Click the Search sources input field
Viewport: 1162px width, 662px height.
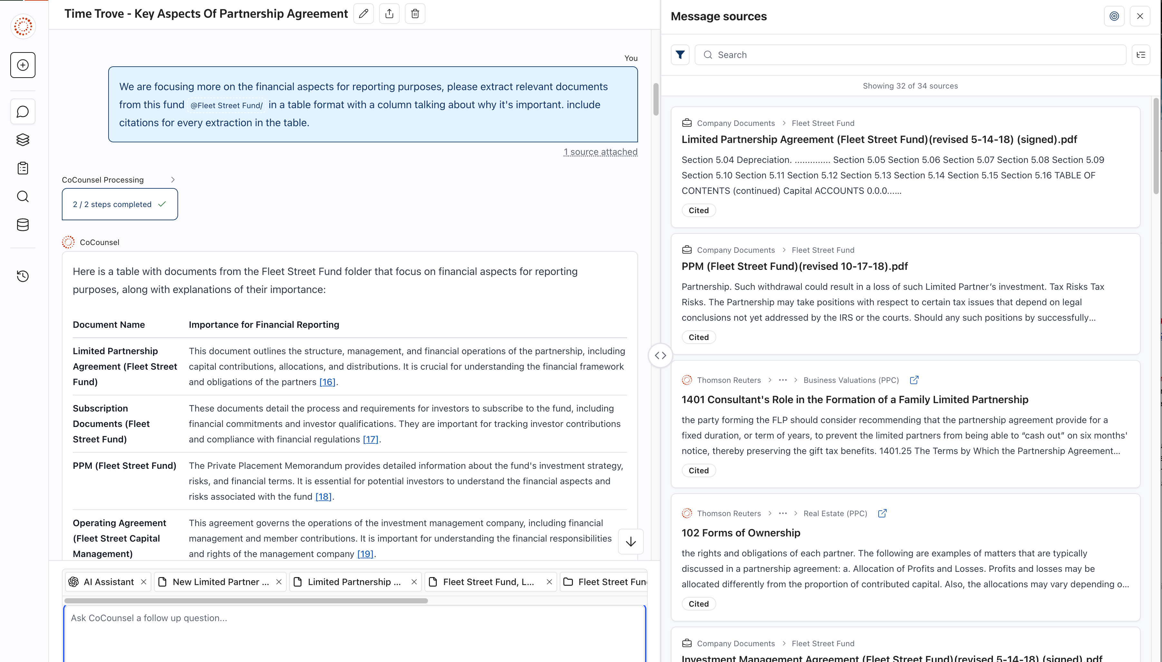[910, 55]
